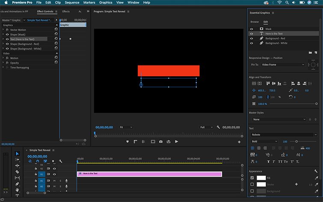Open the Sequence menu
The height and width of the screenshot is (202, 323).
[72, 3]
